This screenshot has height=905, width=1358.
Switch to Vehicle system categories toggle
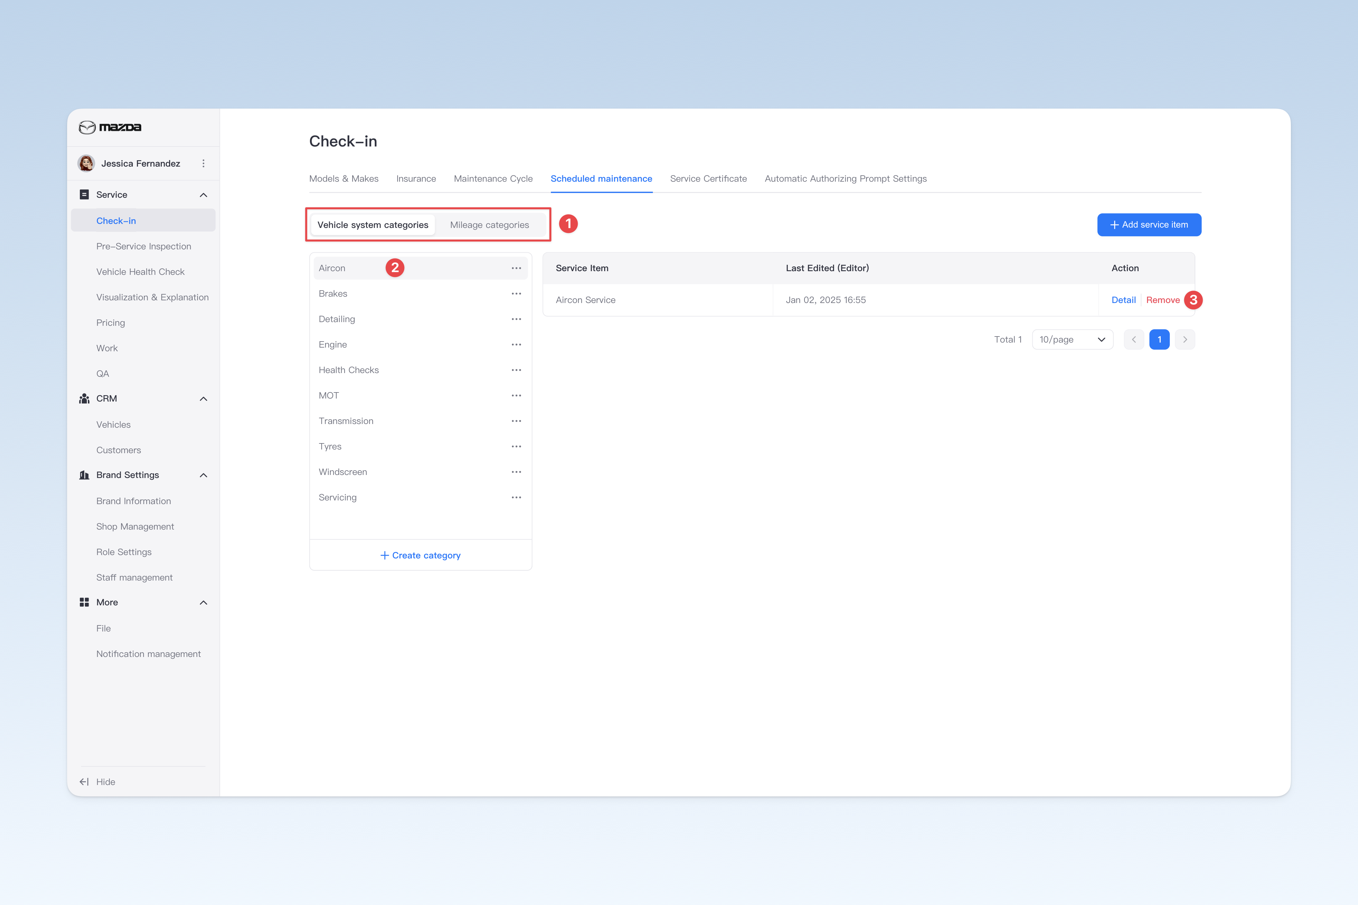point(373,225)
